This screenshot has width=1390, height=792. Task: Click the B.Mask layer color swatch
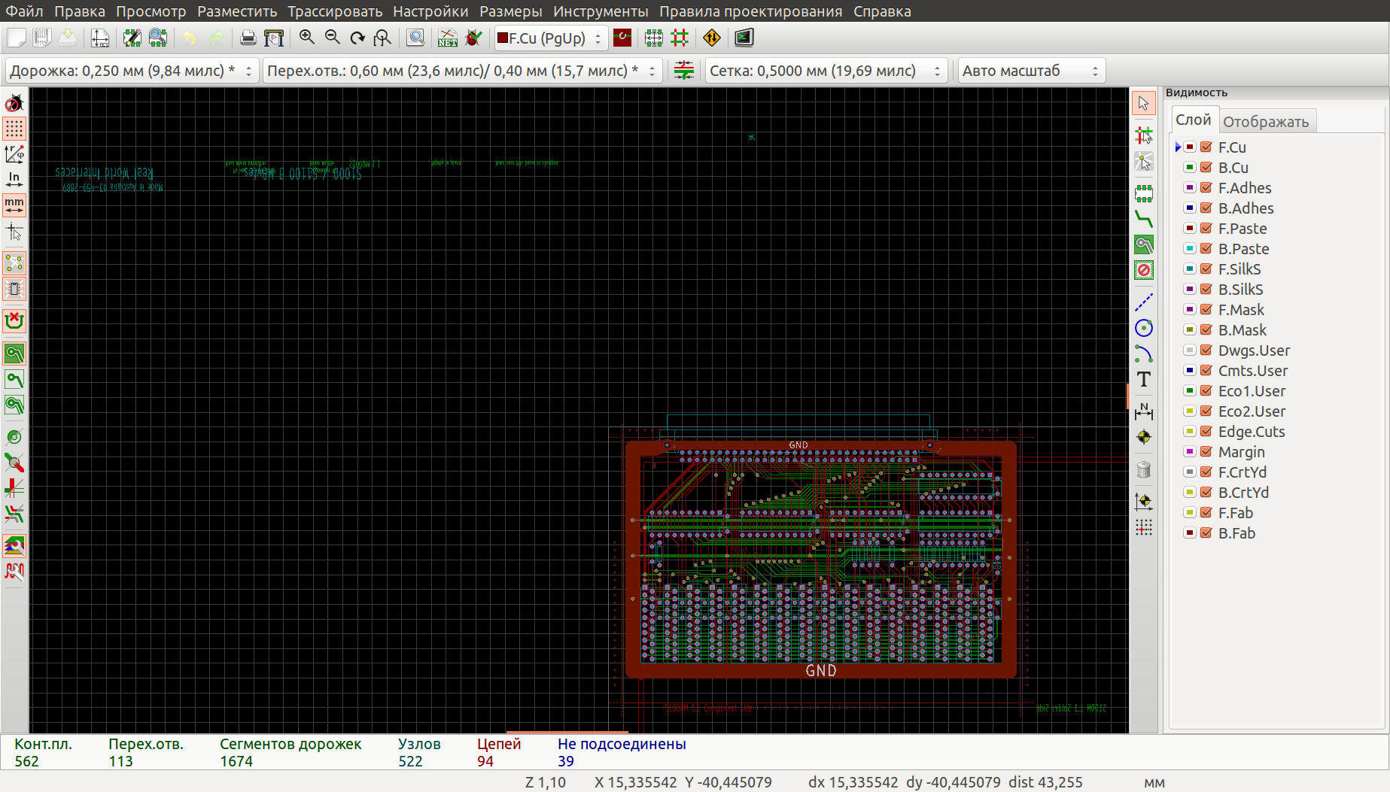pyautogui.click(x=1189, y=330)
